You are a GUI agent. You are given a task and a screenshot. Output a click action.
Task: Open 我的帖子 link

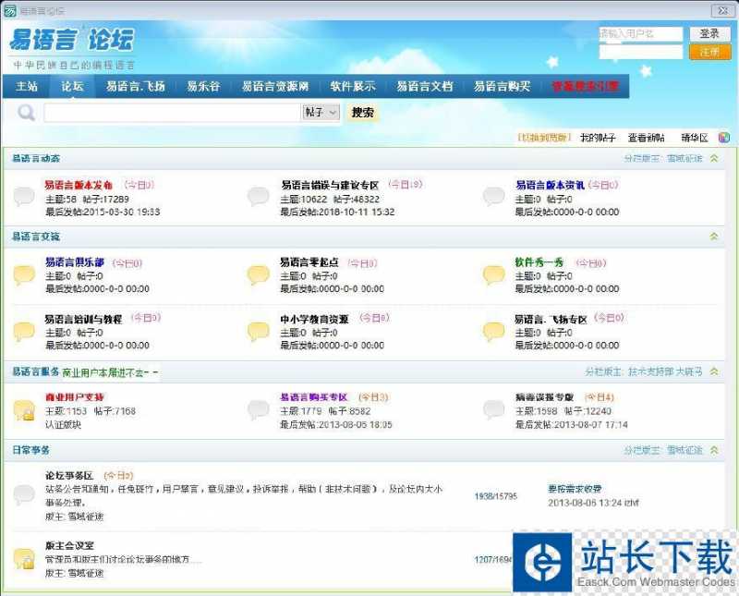click(x=598, y=138)
